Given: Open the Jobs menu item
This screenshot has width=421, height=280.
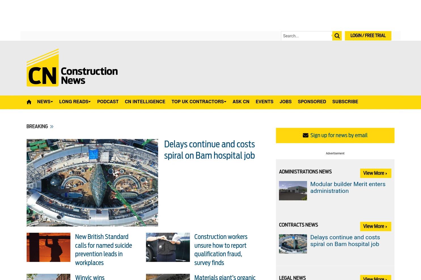Looking at the screenshot, I should coord(285,102).
